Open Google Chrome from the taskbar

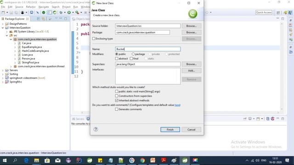[x=142, y=160]
